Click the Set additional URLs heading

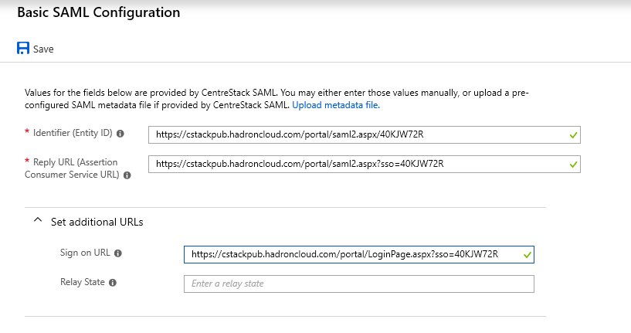tap(97, 223)
